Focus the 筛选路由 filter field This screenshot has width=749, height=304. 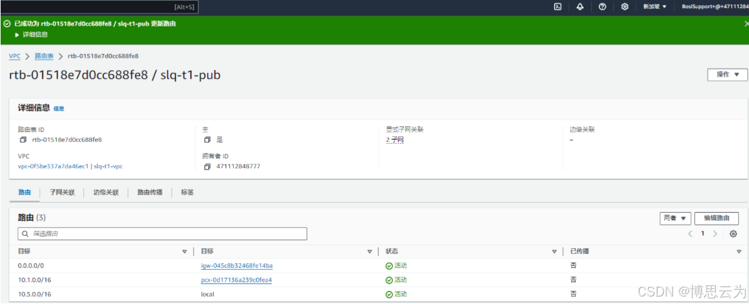pyautogui.click(x=162, y=234)
